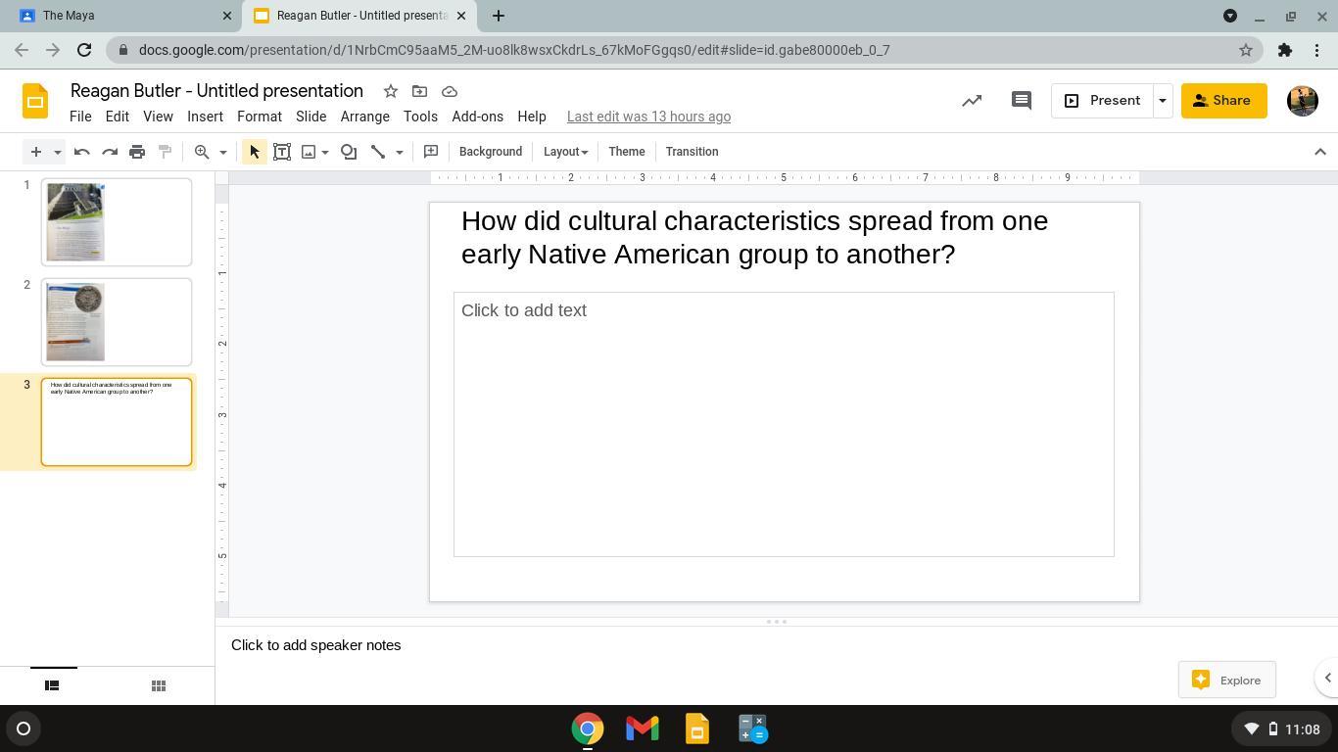Click the move to folder icon
The height and width of the screenshot is (752, 1338).
pyautogui.click(x=419, y=91)
